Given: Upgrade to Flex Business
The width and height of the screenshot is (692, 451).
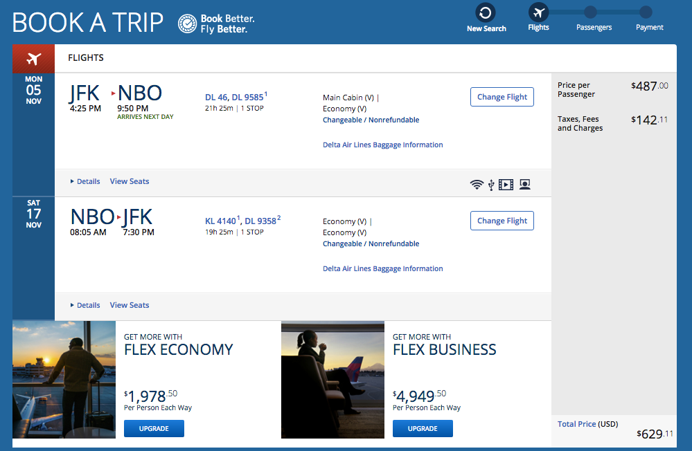Looking at the screenshot, I should 423,429.
